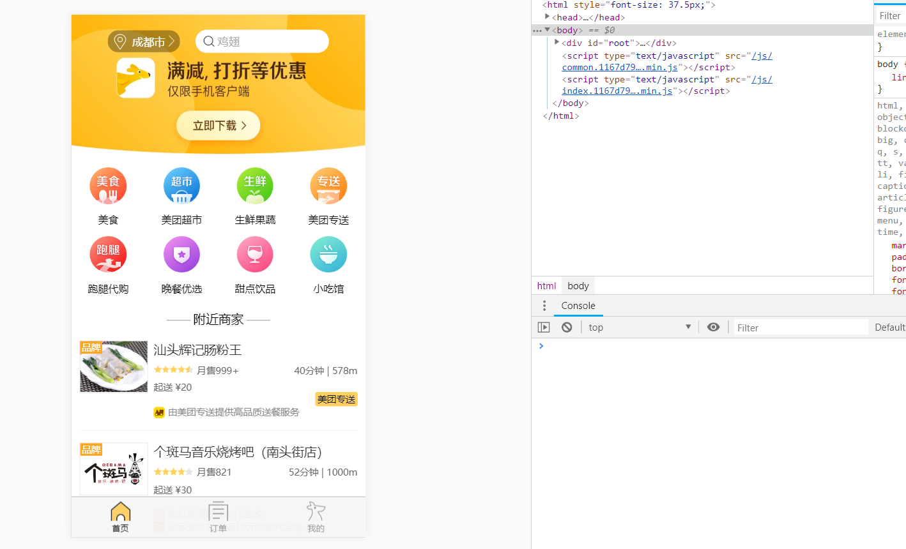Click the magnifier icon in the search box
This screenshot has height=549, width=906.
[x=209, y=41]
